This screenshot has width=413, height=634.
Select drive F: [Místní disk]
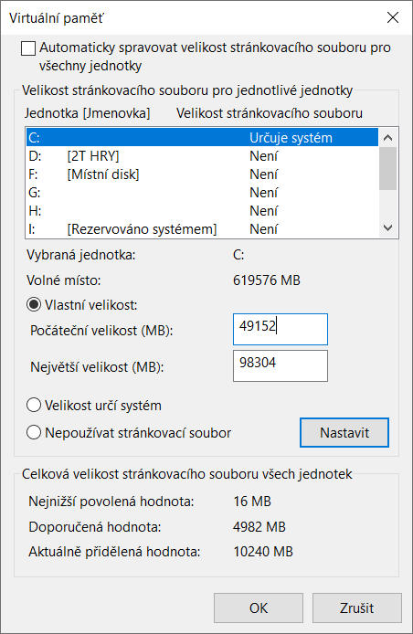click(x=202, y=174)
